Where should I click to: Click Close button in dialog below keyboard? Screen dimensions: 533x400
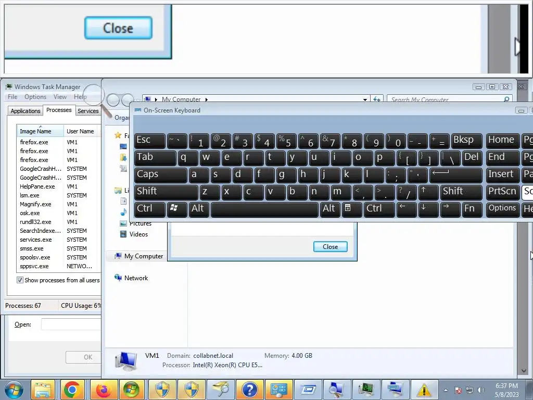330,246
